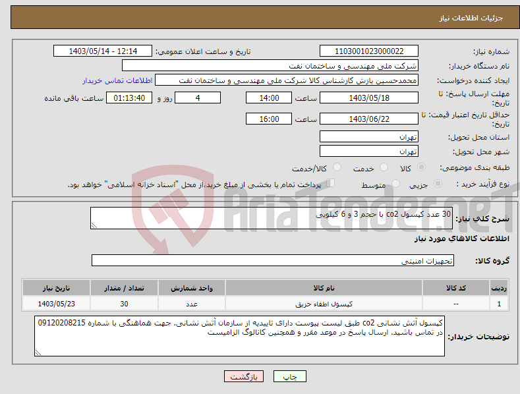Select the کالا radio button
This screenshot has width=520, height=394.
(x=421, y=167)
